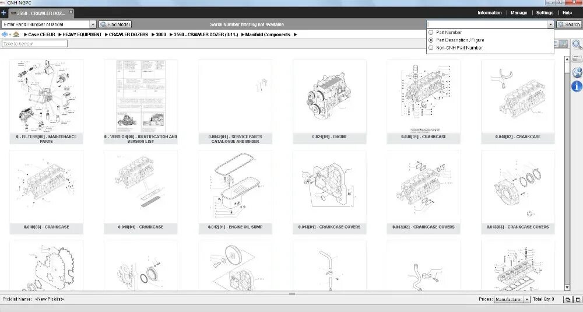This screenshot has height=312, width=583.
Task: Open the 0.043[01] - CRANKCASE COVERS figure
Action: coord(329,192)
